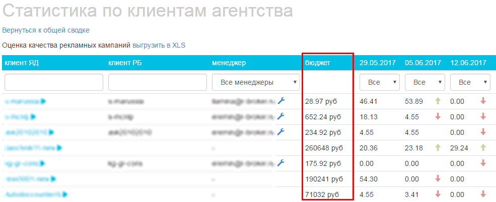Click выгрузить в XLS link
The width and height of the screenshot is (496, 202).
click(159, 46)
